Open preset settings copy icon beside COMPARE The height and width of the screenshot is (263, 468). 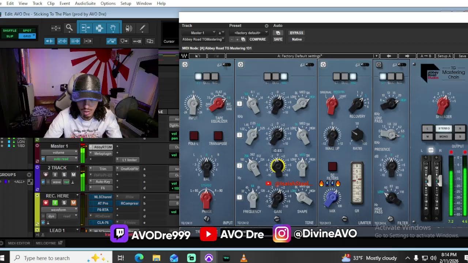243,39
